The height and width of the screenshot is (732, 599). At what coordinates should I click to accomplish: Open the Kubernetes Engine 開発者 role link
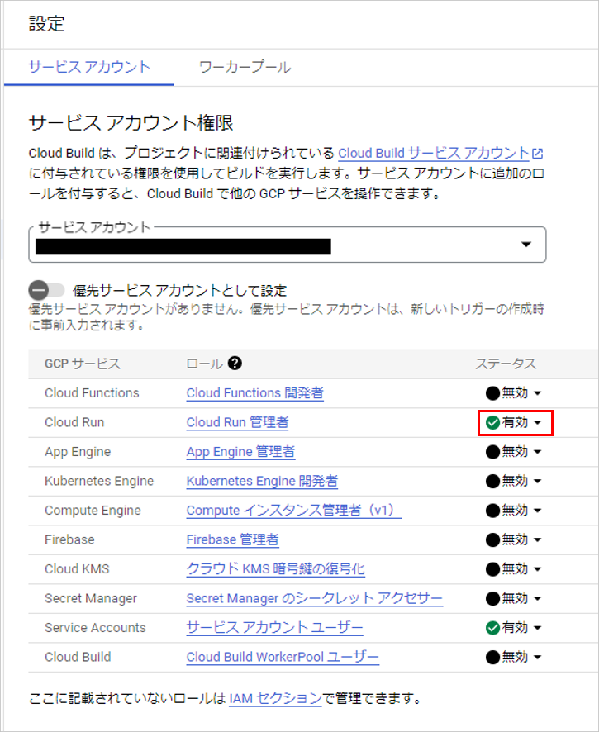262,482
